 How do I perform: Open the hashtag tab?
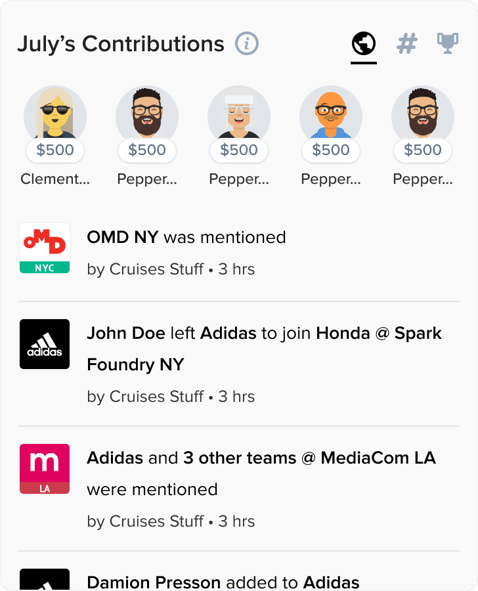click(x=407, y=44)
